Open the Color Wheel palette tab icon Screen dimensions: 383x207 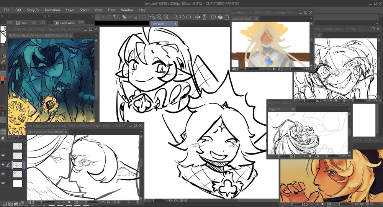click(x=56, y=23)
